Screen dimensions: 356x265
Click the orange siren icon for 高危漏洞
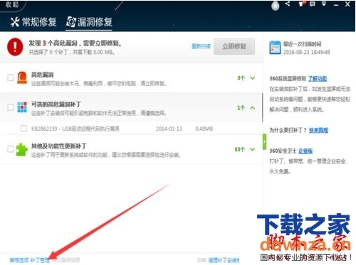(22, 77)
